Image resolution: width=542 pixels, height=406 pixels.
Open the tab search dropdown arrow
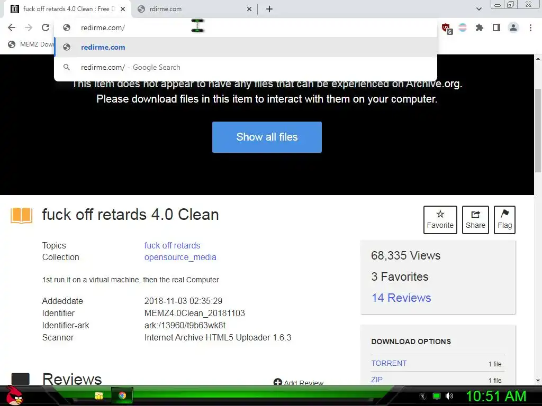[x=478, y=9]
